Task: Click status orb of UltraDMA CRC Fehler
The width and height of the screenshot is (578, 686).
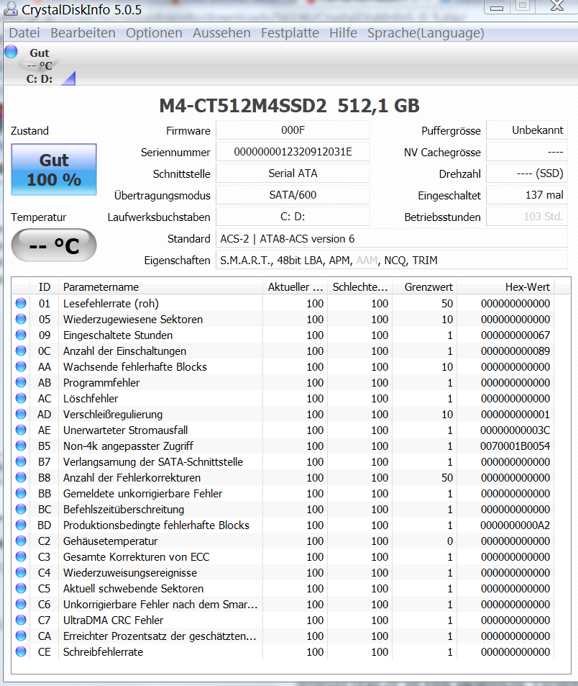Action: pos(21,620)
